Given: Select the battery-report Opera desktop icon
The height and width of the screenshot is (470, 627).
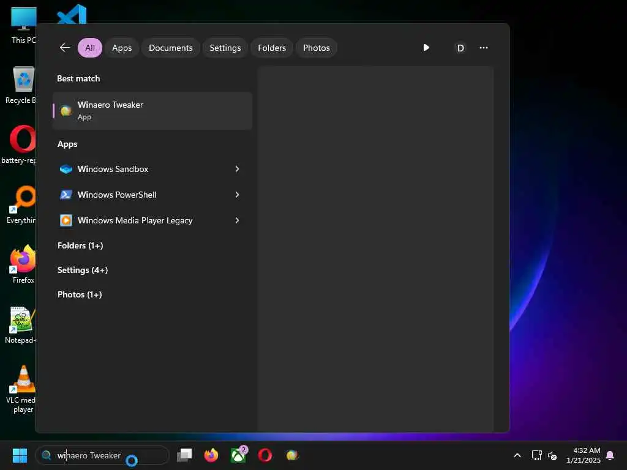Looking at the screenshot, I should point(19,144).
